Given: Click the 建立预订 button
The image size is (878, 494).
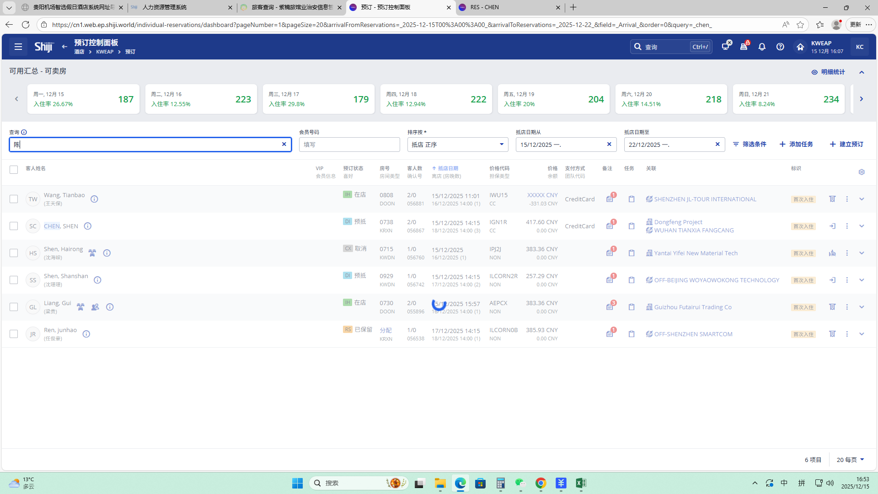Looking at the screenshot, I should click(846, 144).
